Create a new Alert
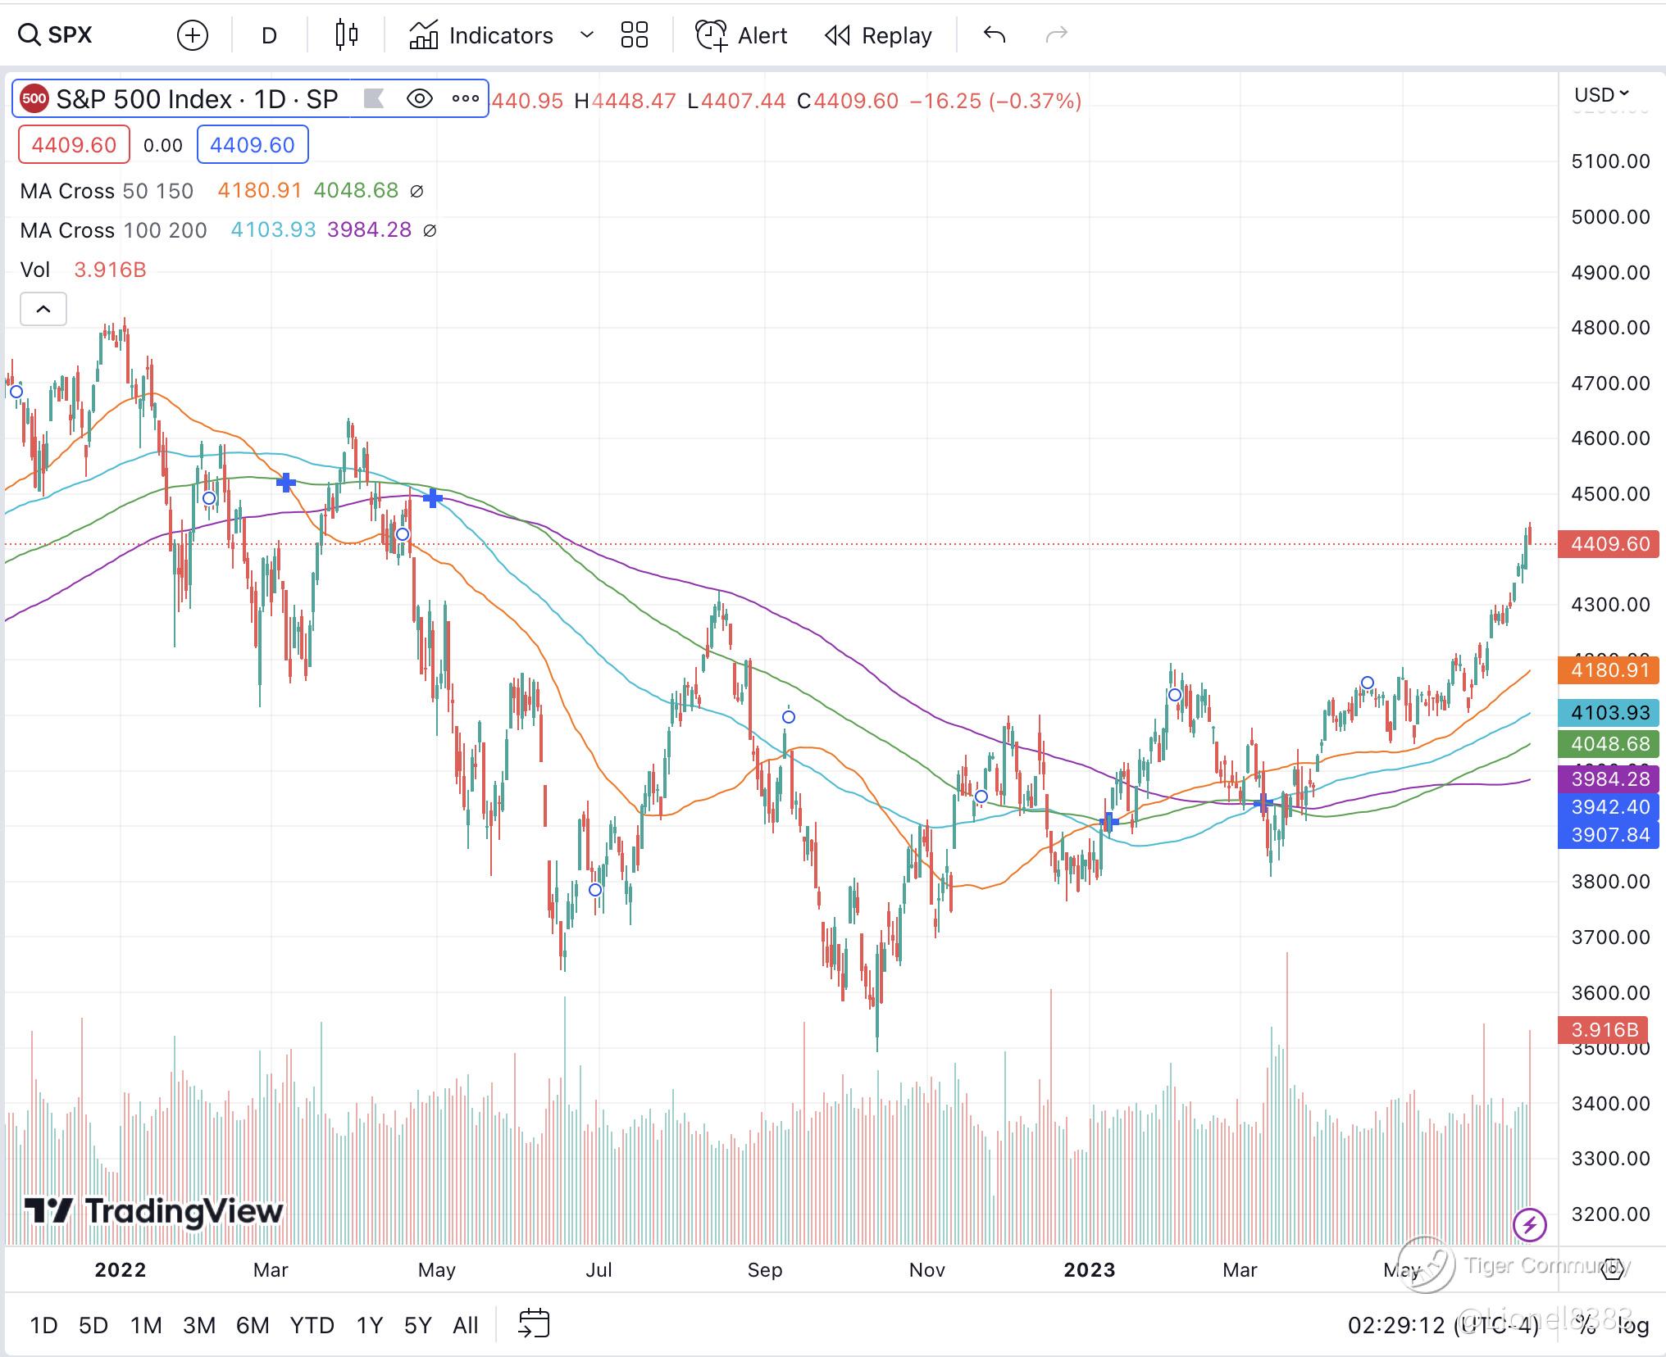 (x=741, y=35)
